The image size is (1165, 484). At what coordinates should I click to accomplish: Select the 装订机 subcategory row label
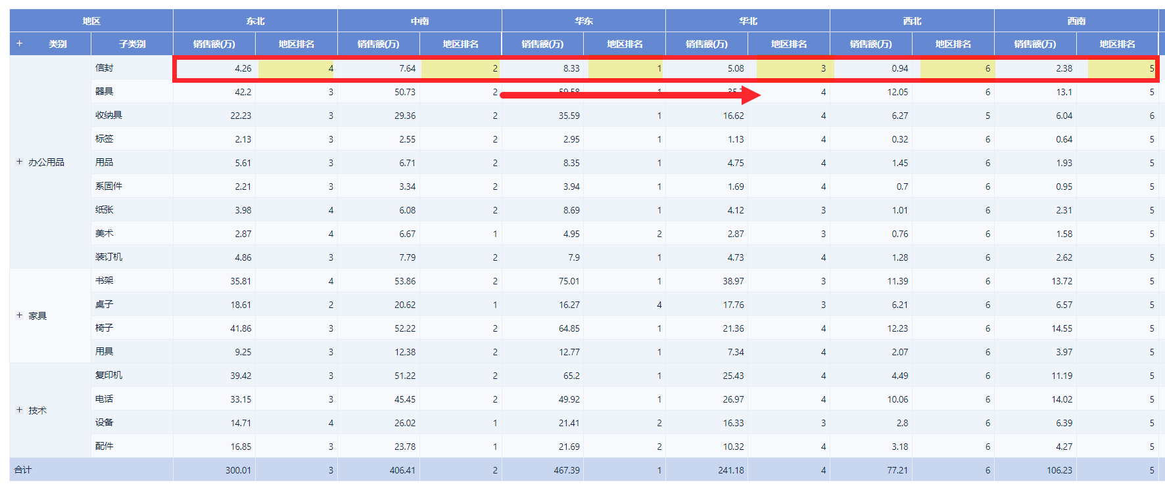point(109,257)
